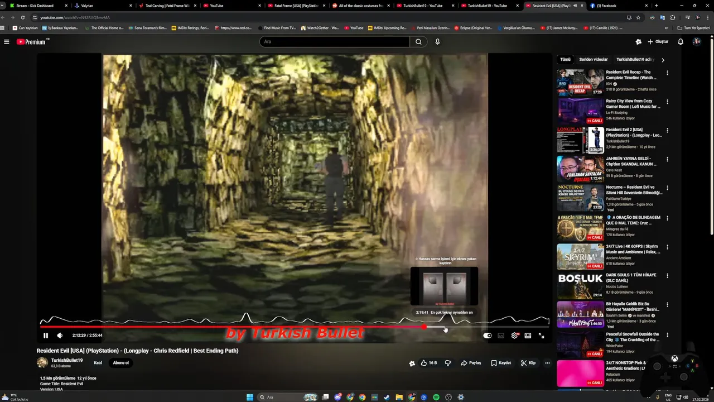Open File Explorer from the taskbar
The height and width of the screenshot is (402, 714).
pos(399,397)
